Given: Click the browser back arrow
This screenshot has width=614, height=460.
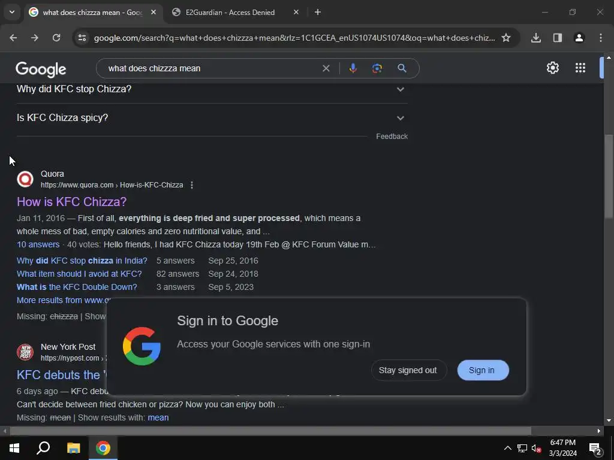Looking at the screenshot, I should click(x=13, y=38).
